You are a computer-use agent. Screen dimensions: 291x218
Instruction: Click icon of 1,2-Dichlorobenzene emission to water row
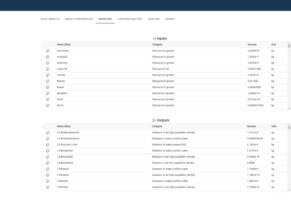click(x=47, y=139)
